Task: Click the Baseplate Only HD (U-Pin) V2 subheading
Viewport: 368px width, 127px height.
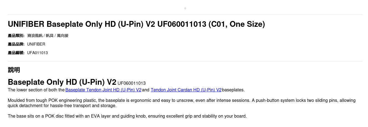Action: point(62,82)
